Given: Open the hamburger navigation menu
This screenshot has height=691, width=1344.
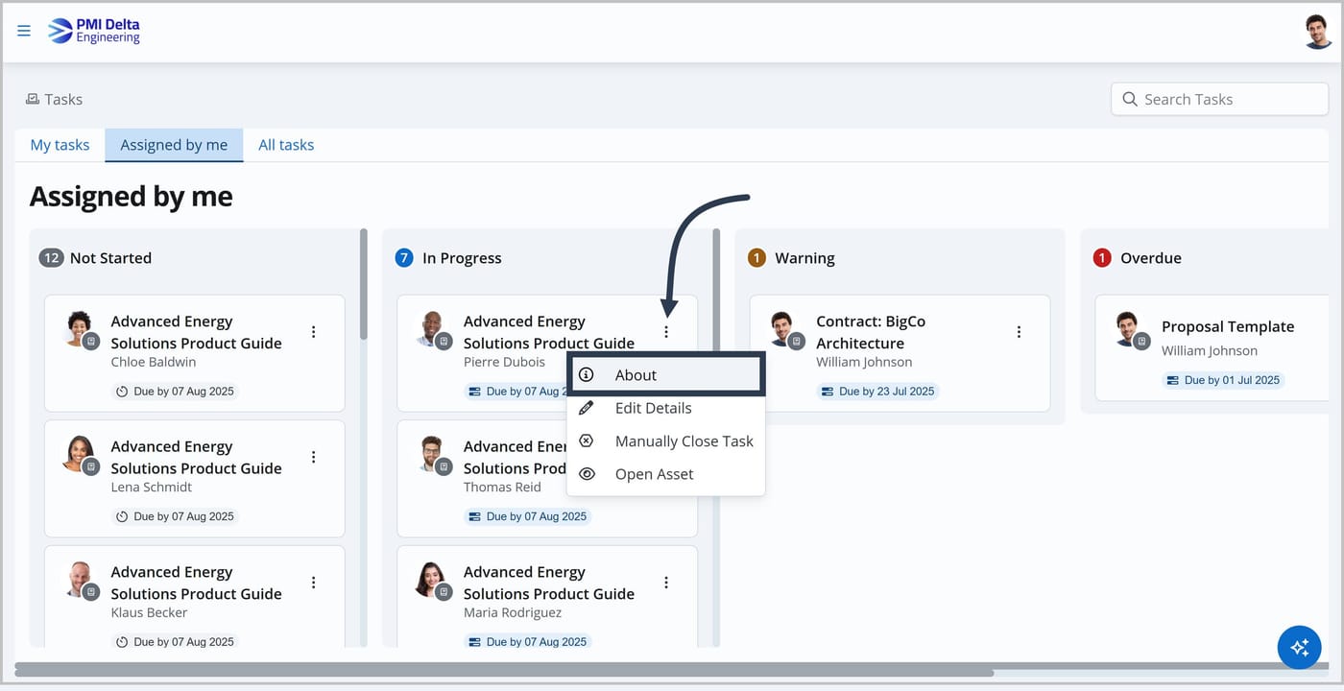Looking at the screenshot, I should (24, 31).
